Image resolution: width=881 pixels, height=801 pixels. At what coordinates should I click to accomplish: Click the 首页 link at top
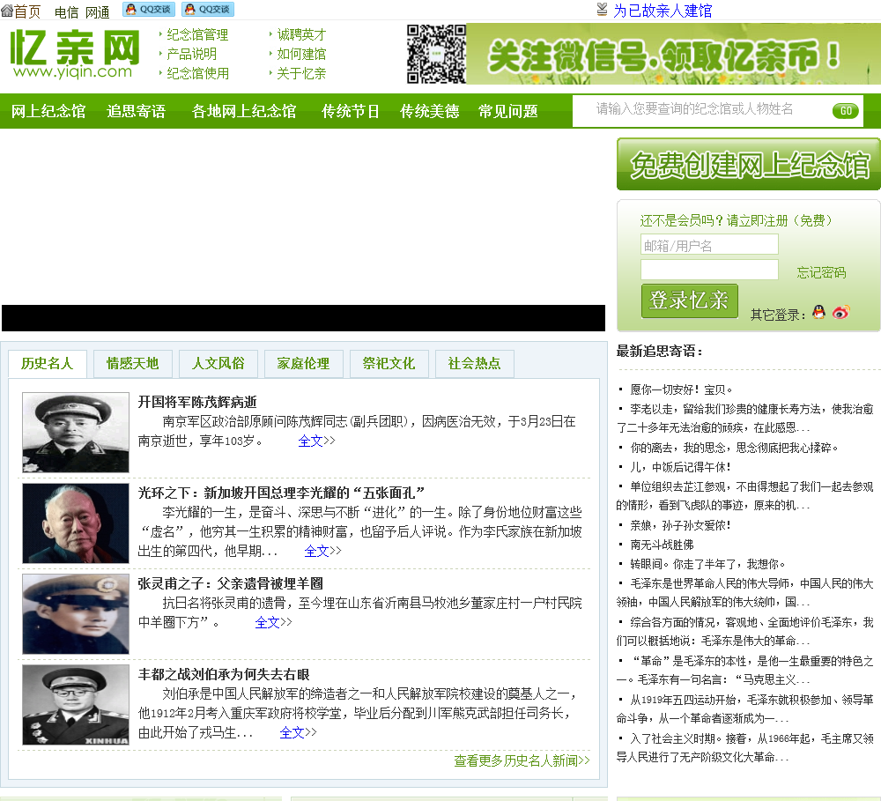point(27,11)
